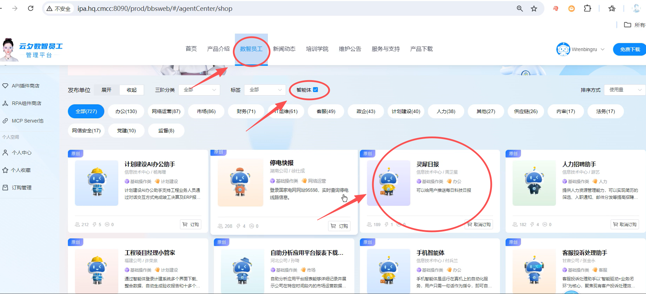Open 服务与支持 navigation item
This screenshot has height=294, width=646.
tap(386, 49)
